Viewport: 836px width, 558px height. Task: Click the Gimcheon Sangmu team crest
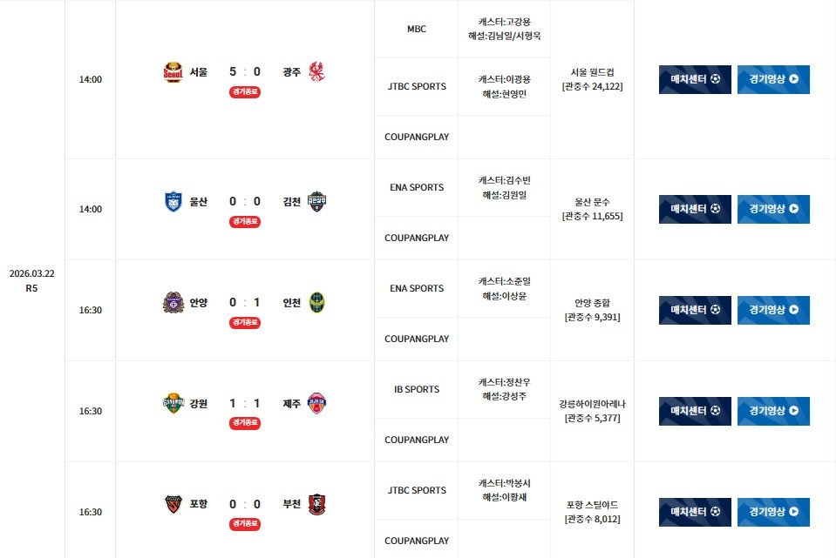pyautogui.click(x=316, y=202)
